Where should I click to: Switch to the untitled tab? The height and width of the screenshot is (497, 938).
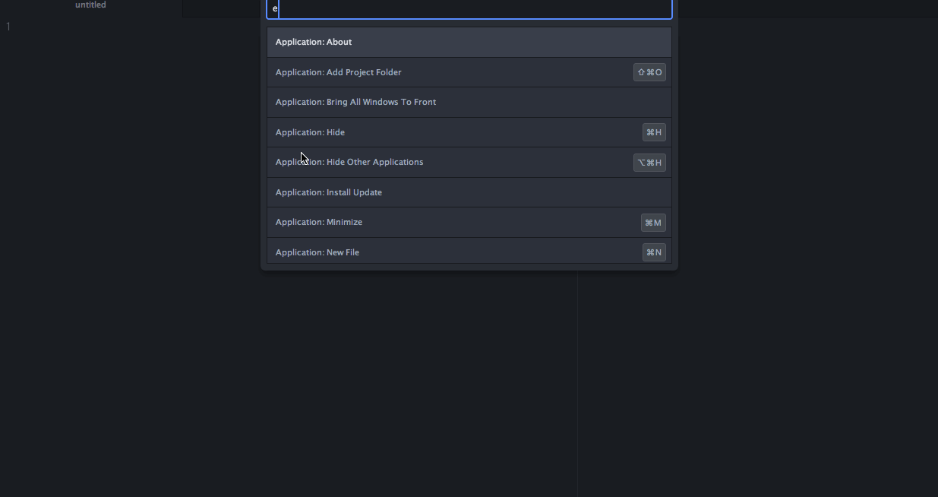point(90,5)
